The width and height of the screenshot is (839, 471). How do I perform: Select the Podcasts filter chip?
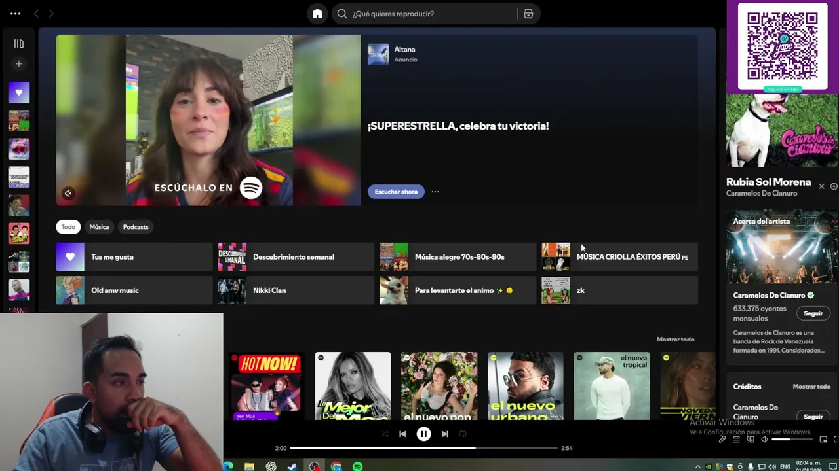[x=136, y=227]
